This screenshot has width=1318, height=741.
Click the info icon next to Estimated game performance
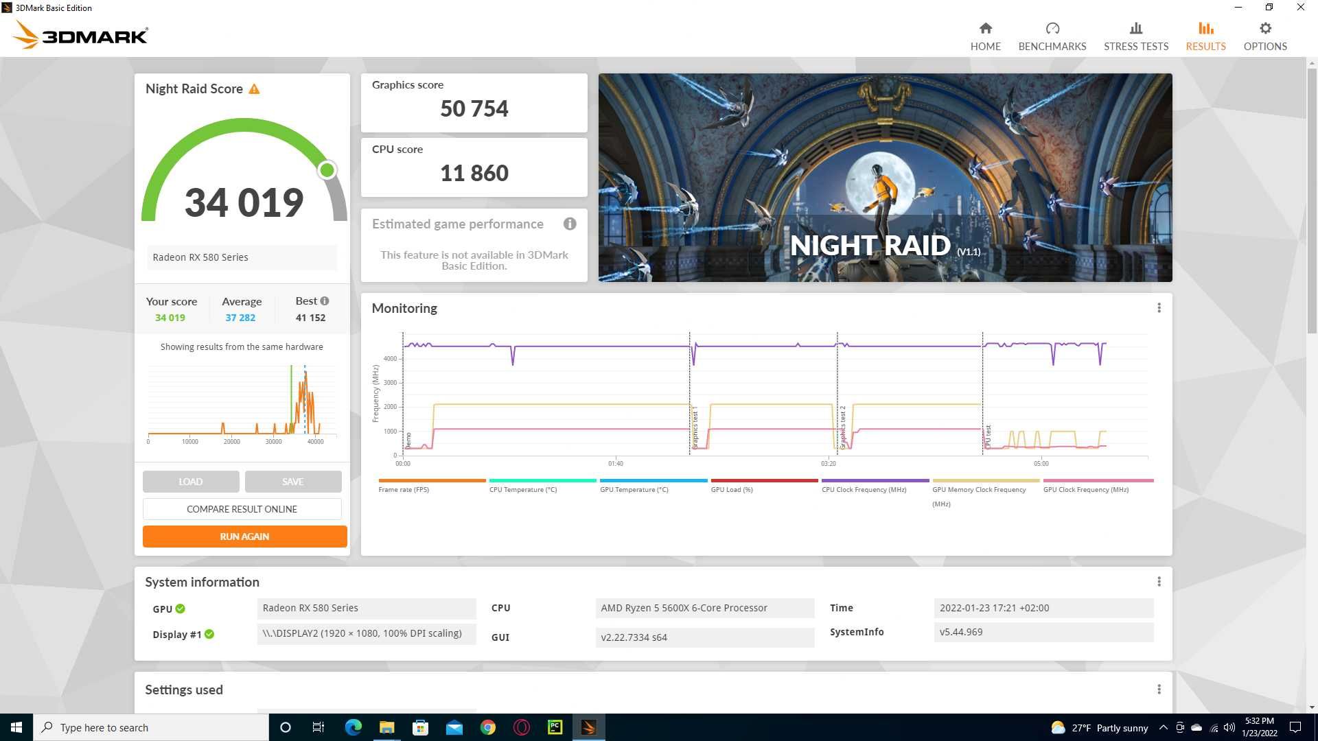pyautogui.click(x=569, y=224)
